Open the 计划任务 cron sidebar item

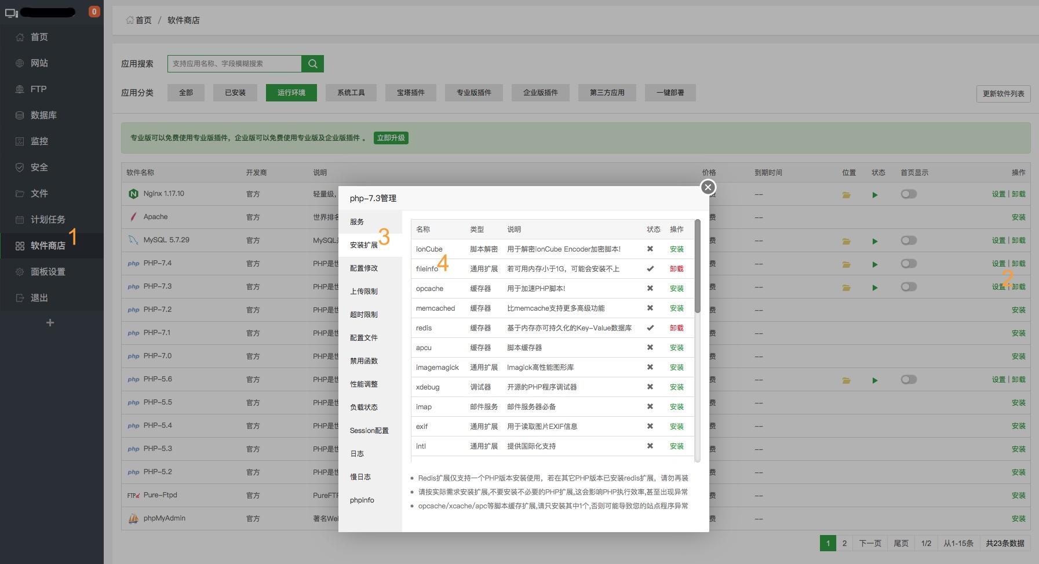(x=52, y=220)
